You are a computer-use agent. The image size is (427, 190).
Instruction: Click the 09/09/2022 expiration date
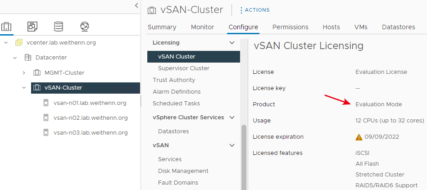coord(382,137)
